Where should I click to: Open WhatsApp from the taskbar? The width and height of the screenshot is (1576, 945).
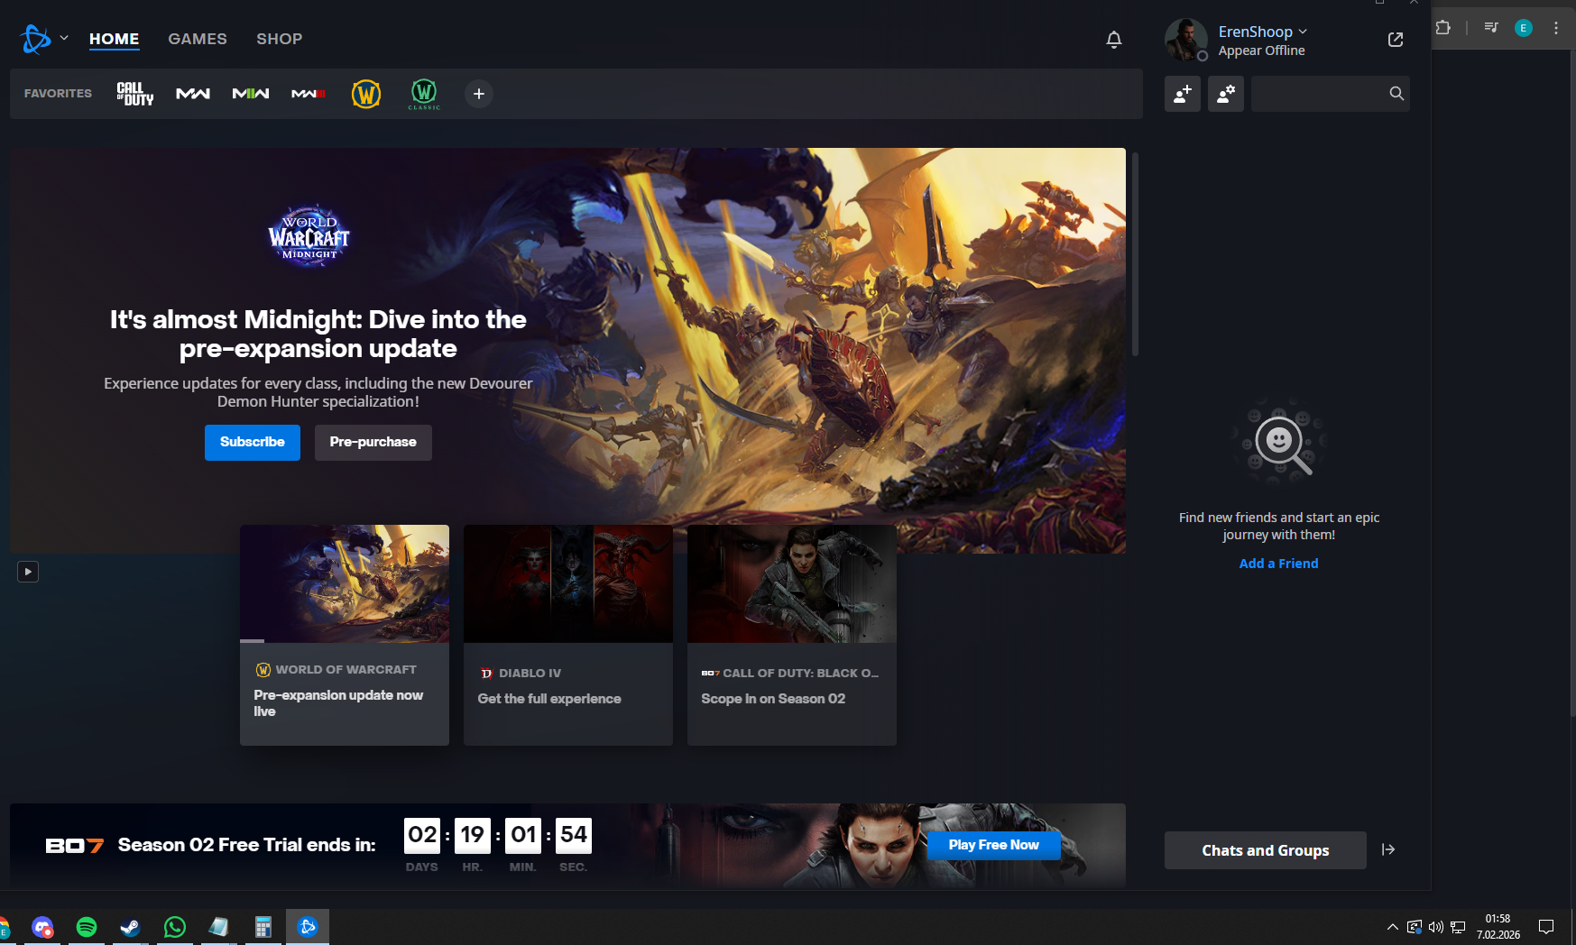[x=175, y=927]
